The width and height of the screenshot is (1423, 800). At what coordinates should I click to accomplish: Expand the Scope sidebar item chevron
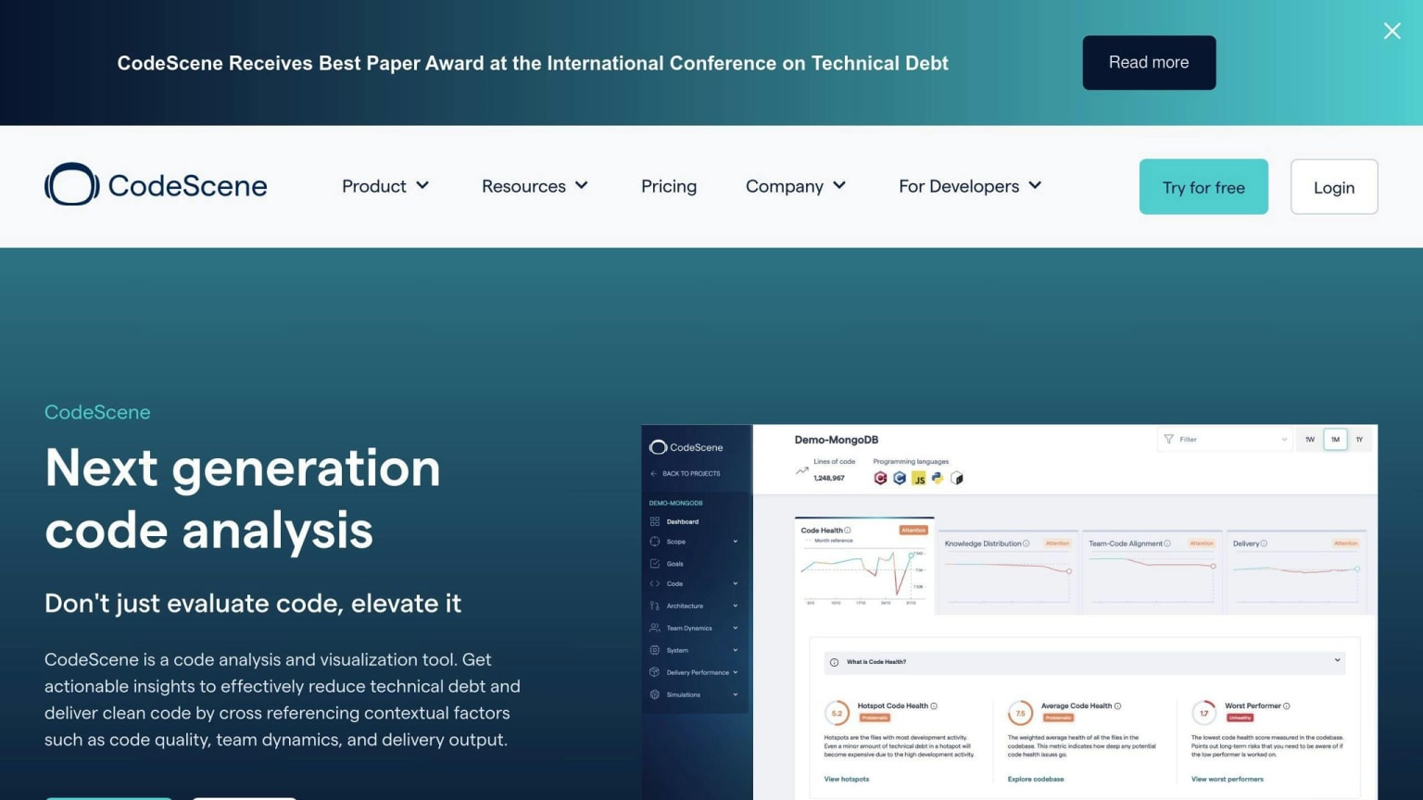(x=736, y=542)
